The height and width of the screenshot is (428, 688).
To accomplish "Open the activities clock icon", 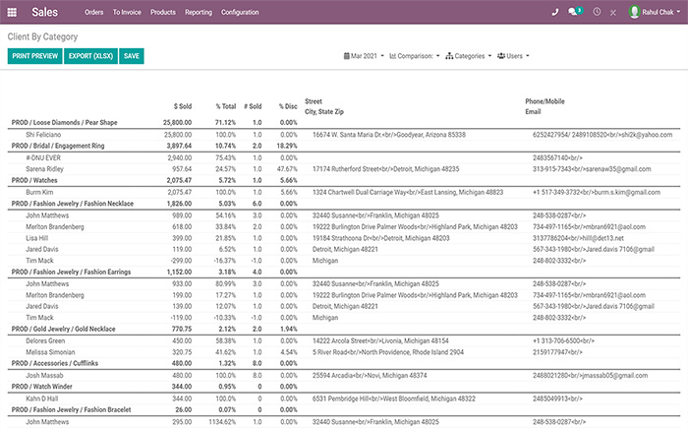I will (x=597, y=12).
